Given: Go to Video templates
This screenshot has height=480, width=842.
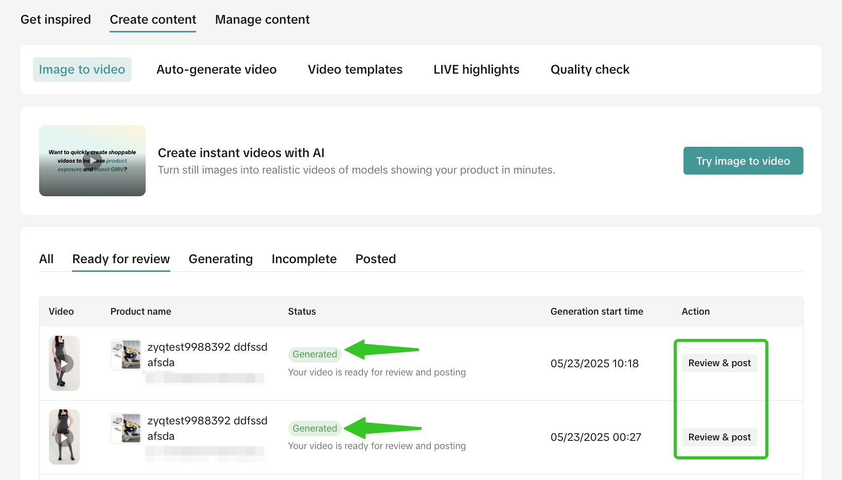Looking at the screenshot, I should [355, 70].
